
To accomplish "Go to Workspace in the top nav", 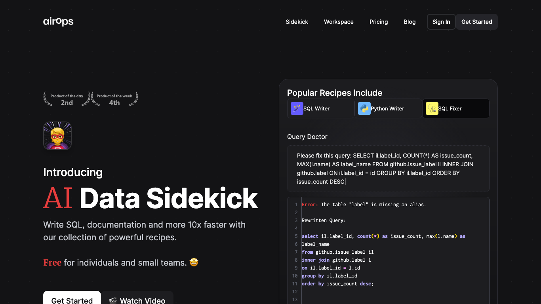I will (x=339, y=22).
